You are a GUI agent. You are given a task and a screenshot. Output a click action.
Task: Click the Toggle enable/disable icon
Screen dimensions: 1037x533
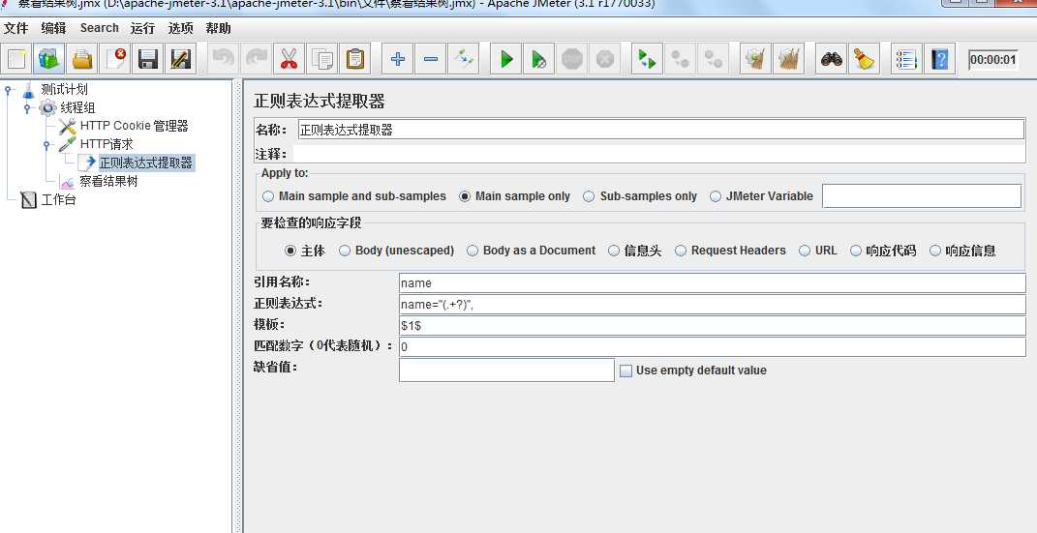[463, 59]
